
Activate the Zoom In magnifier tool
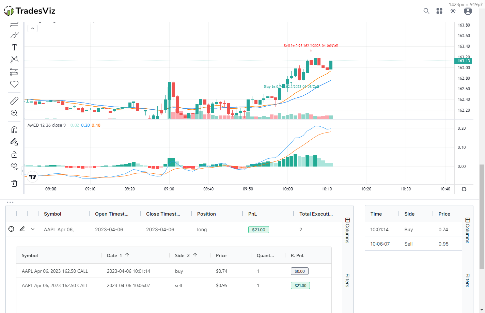point(14,113)
